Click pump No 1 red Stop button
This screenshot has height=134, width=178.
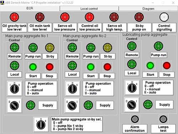(x=49, y=67)
